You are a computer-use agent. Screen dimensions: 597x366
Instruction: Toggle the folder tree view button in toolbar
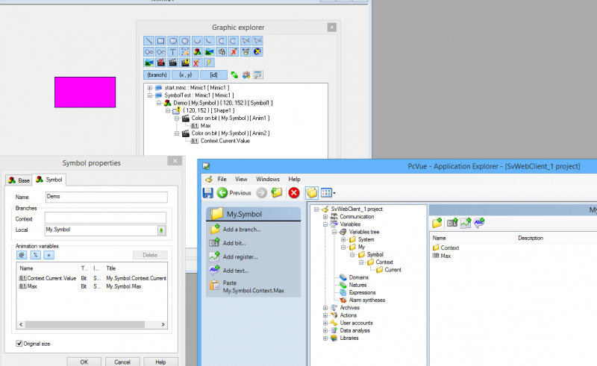click(x=311, y=193)
